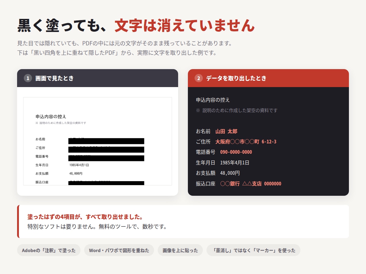Click the 'Adobeの「注釈」で塗った' chip

49,250
